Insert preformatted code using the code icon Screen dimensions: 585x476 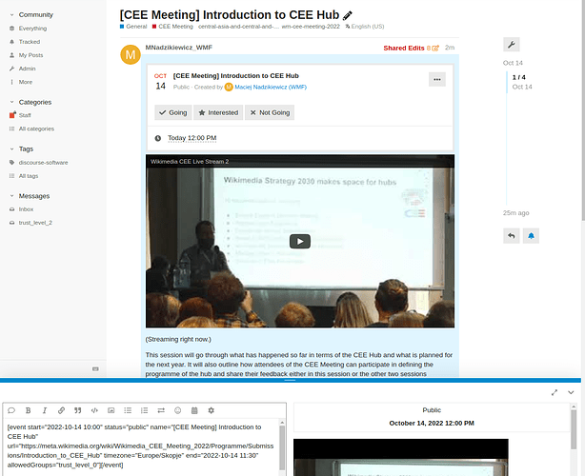pos(94,410)
